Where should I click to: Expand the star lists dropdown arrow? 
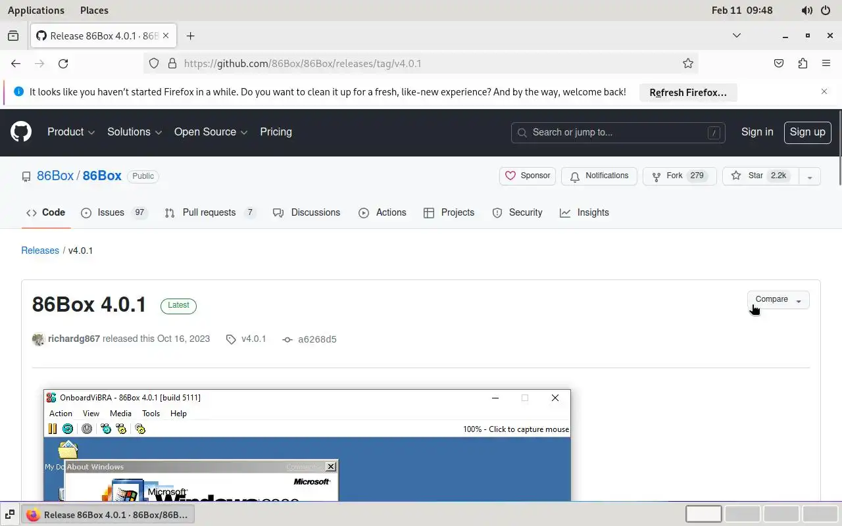810,176
